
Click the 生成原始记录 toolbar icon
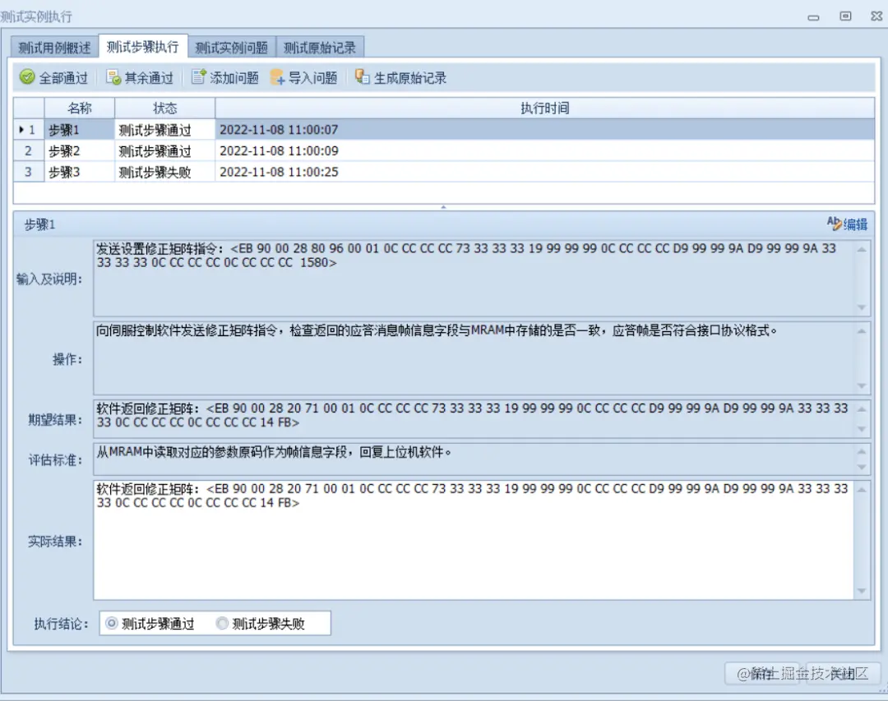(x=363, y=77)
